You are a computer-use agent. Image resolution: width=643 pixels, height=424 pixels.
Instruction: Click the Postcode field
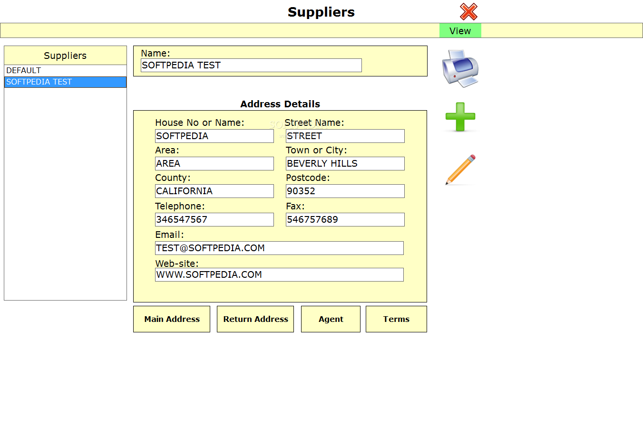click(x=345, y=191)
